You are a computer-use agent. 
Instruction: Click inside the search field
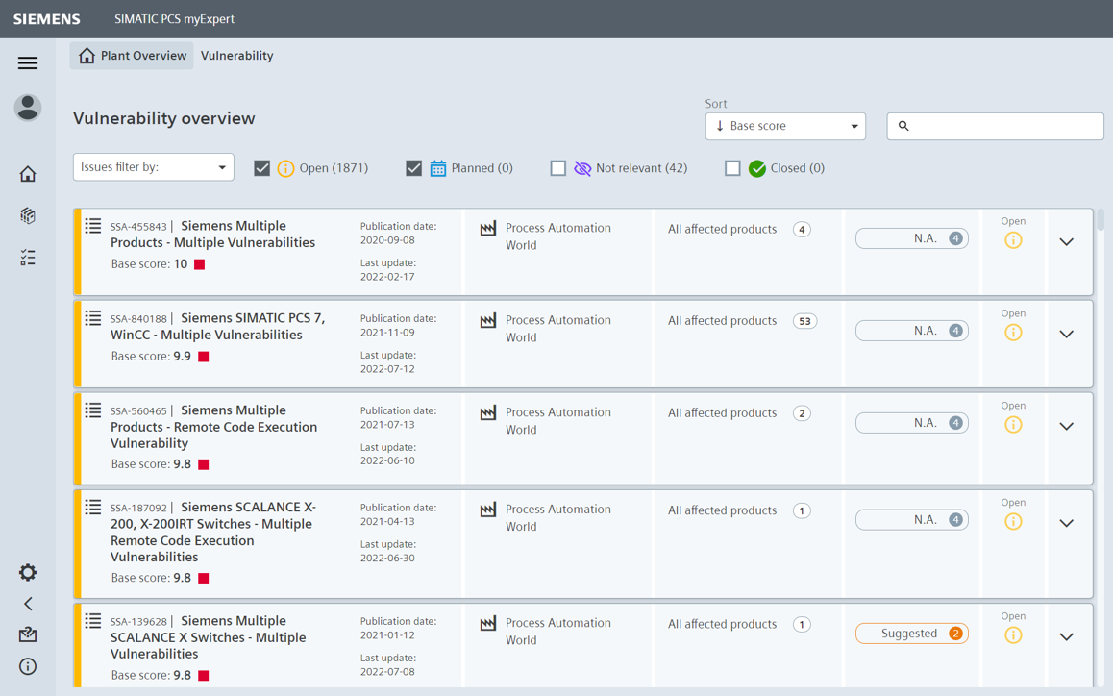click(995, 126)
